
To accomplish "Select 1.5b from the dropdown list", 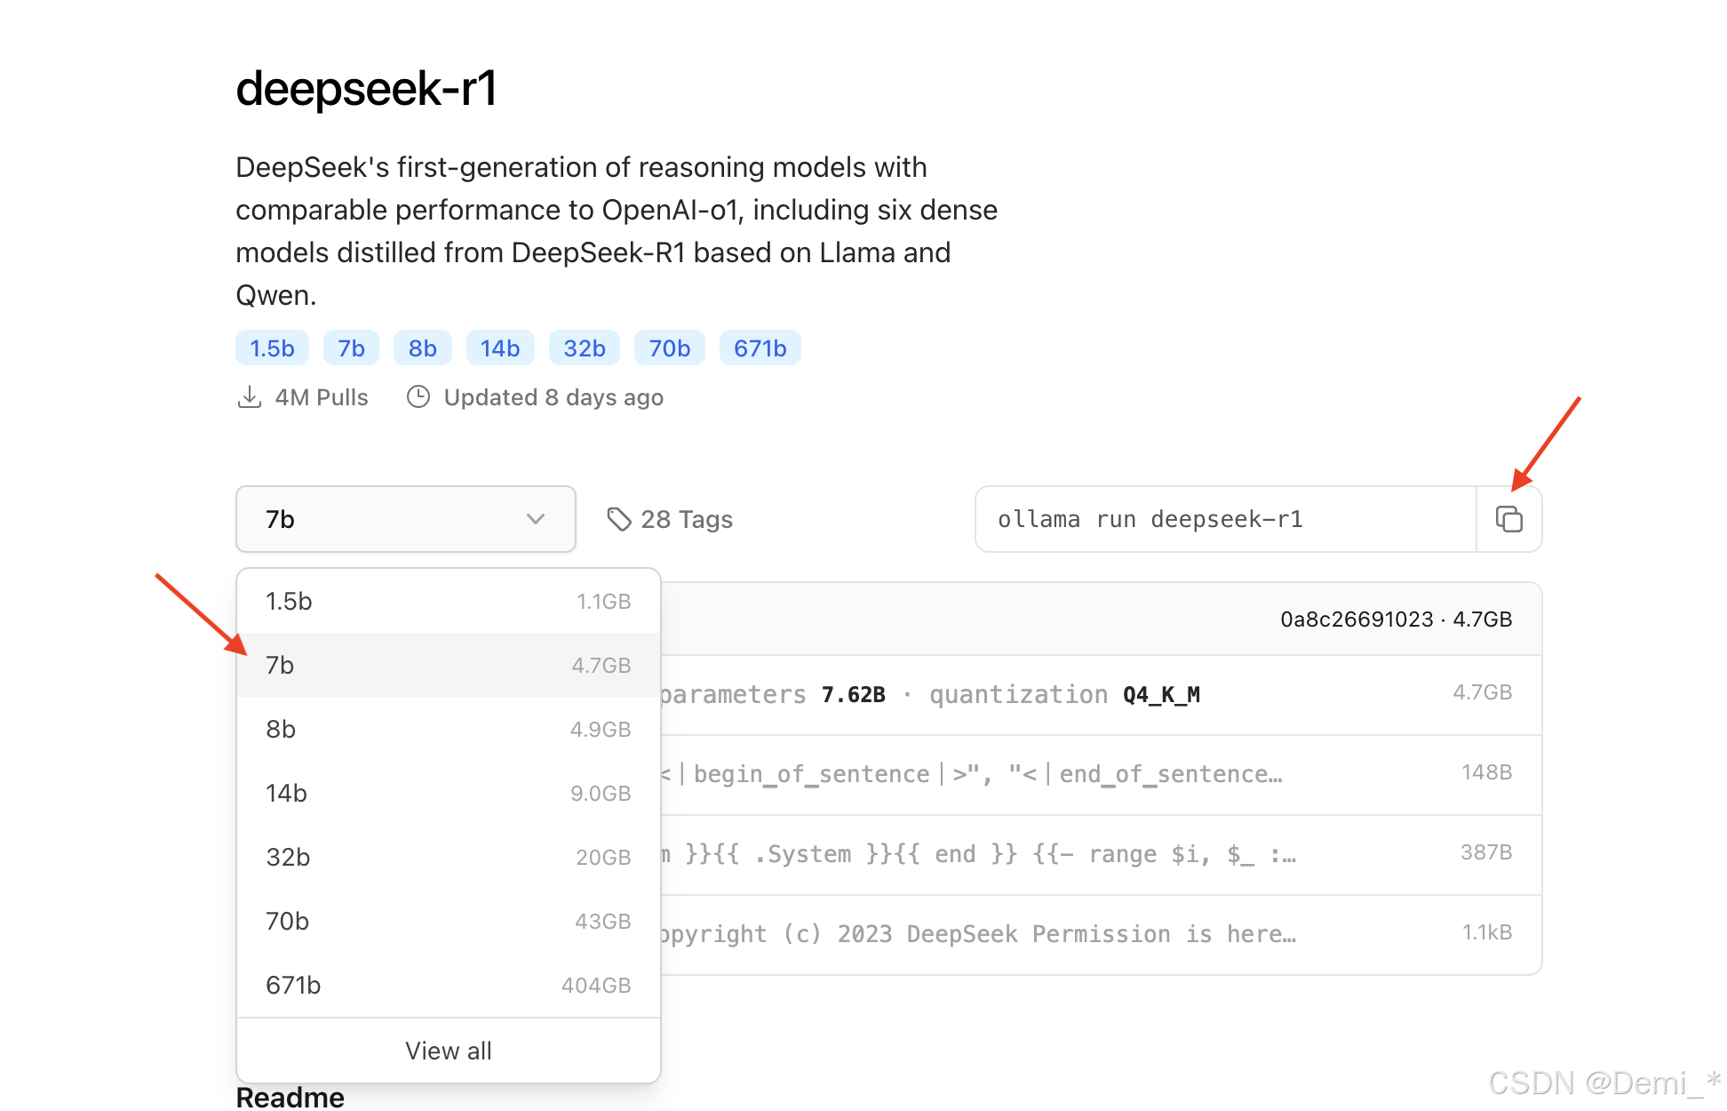I will tap(448, 602).
